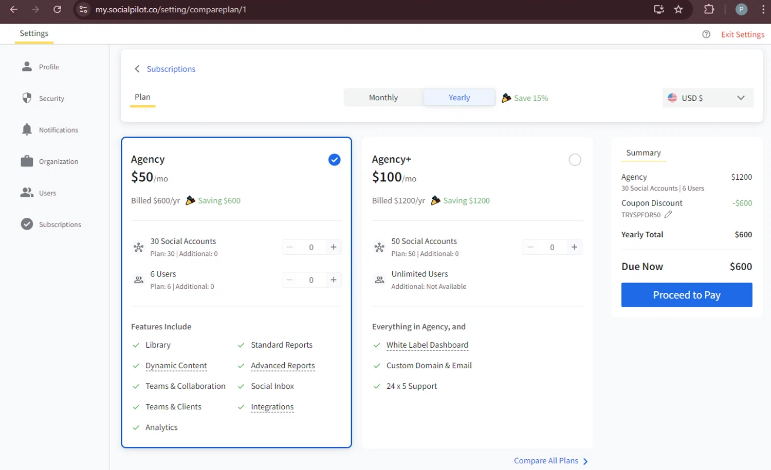Viewport: 771px width, 470px height.
Task: Edit the TRYSPFOR50 coupon with pencil icon
Action: [x=668, y=214]
